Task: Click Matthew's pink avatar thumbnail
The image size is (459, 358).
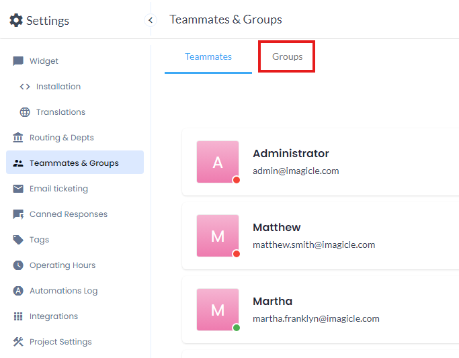Action: click(217, 236)
